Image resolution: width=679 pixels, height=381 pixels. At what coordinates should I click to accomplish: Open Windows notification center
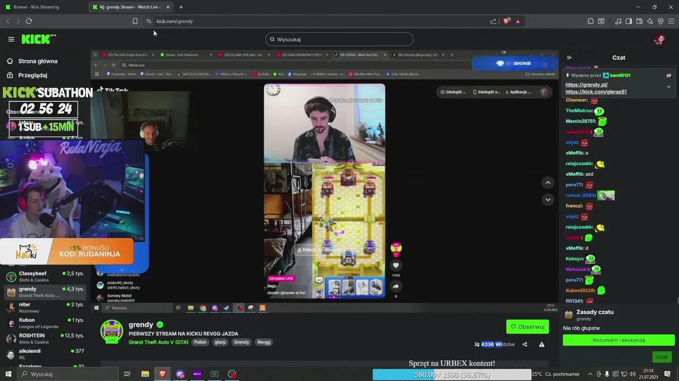667,374
